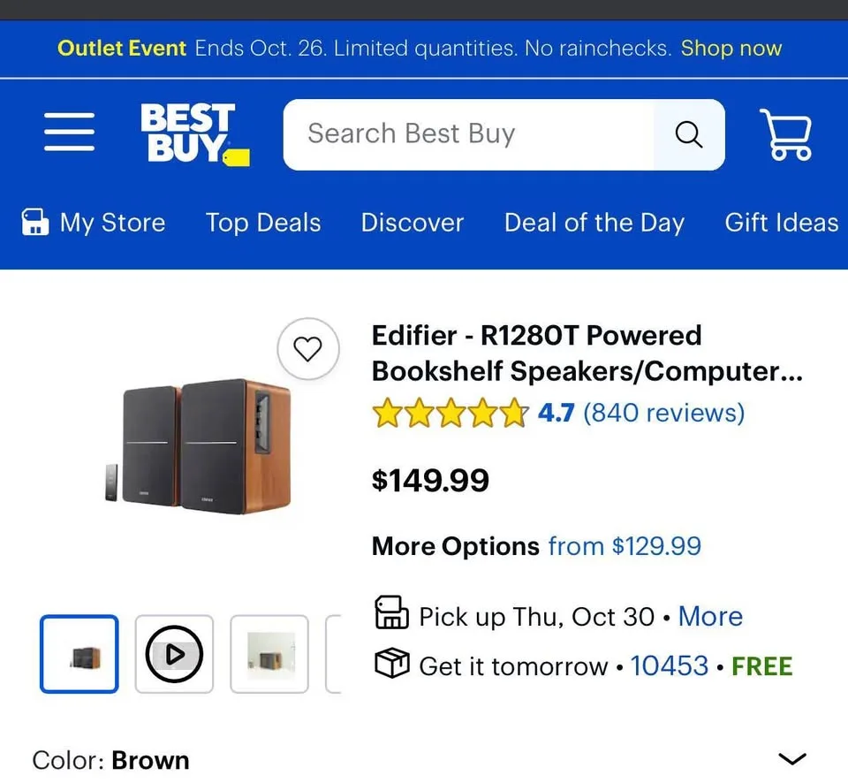Open Top Deals
Screen dimensions: 848x783
(x=262, y=223)
